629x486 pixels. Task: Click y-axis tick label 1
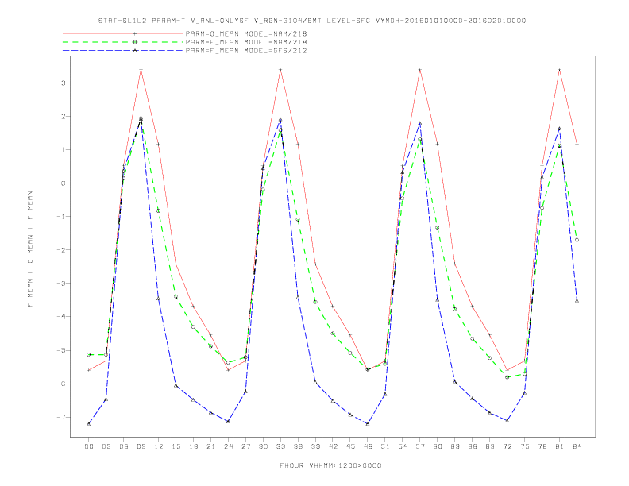64,149
